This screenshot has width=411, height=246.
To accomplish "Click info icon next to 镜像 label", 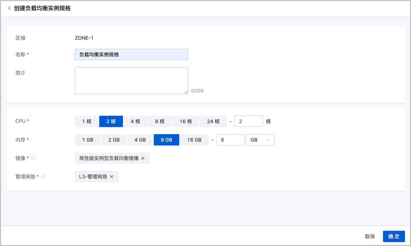I will point(34,158).
